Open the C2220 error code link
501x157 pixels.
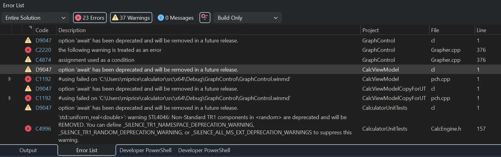point(43,50)
